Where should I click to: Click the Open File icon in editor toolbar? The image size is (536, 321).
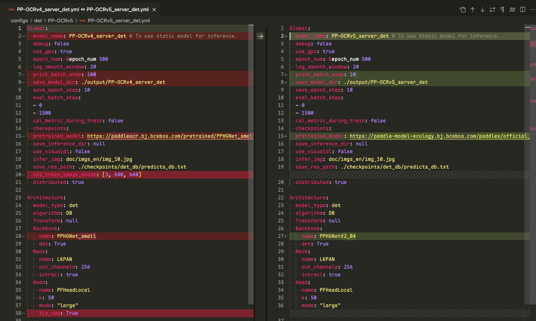[x=462, y=10]
